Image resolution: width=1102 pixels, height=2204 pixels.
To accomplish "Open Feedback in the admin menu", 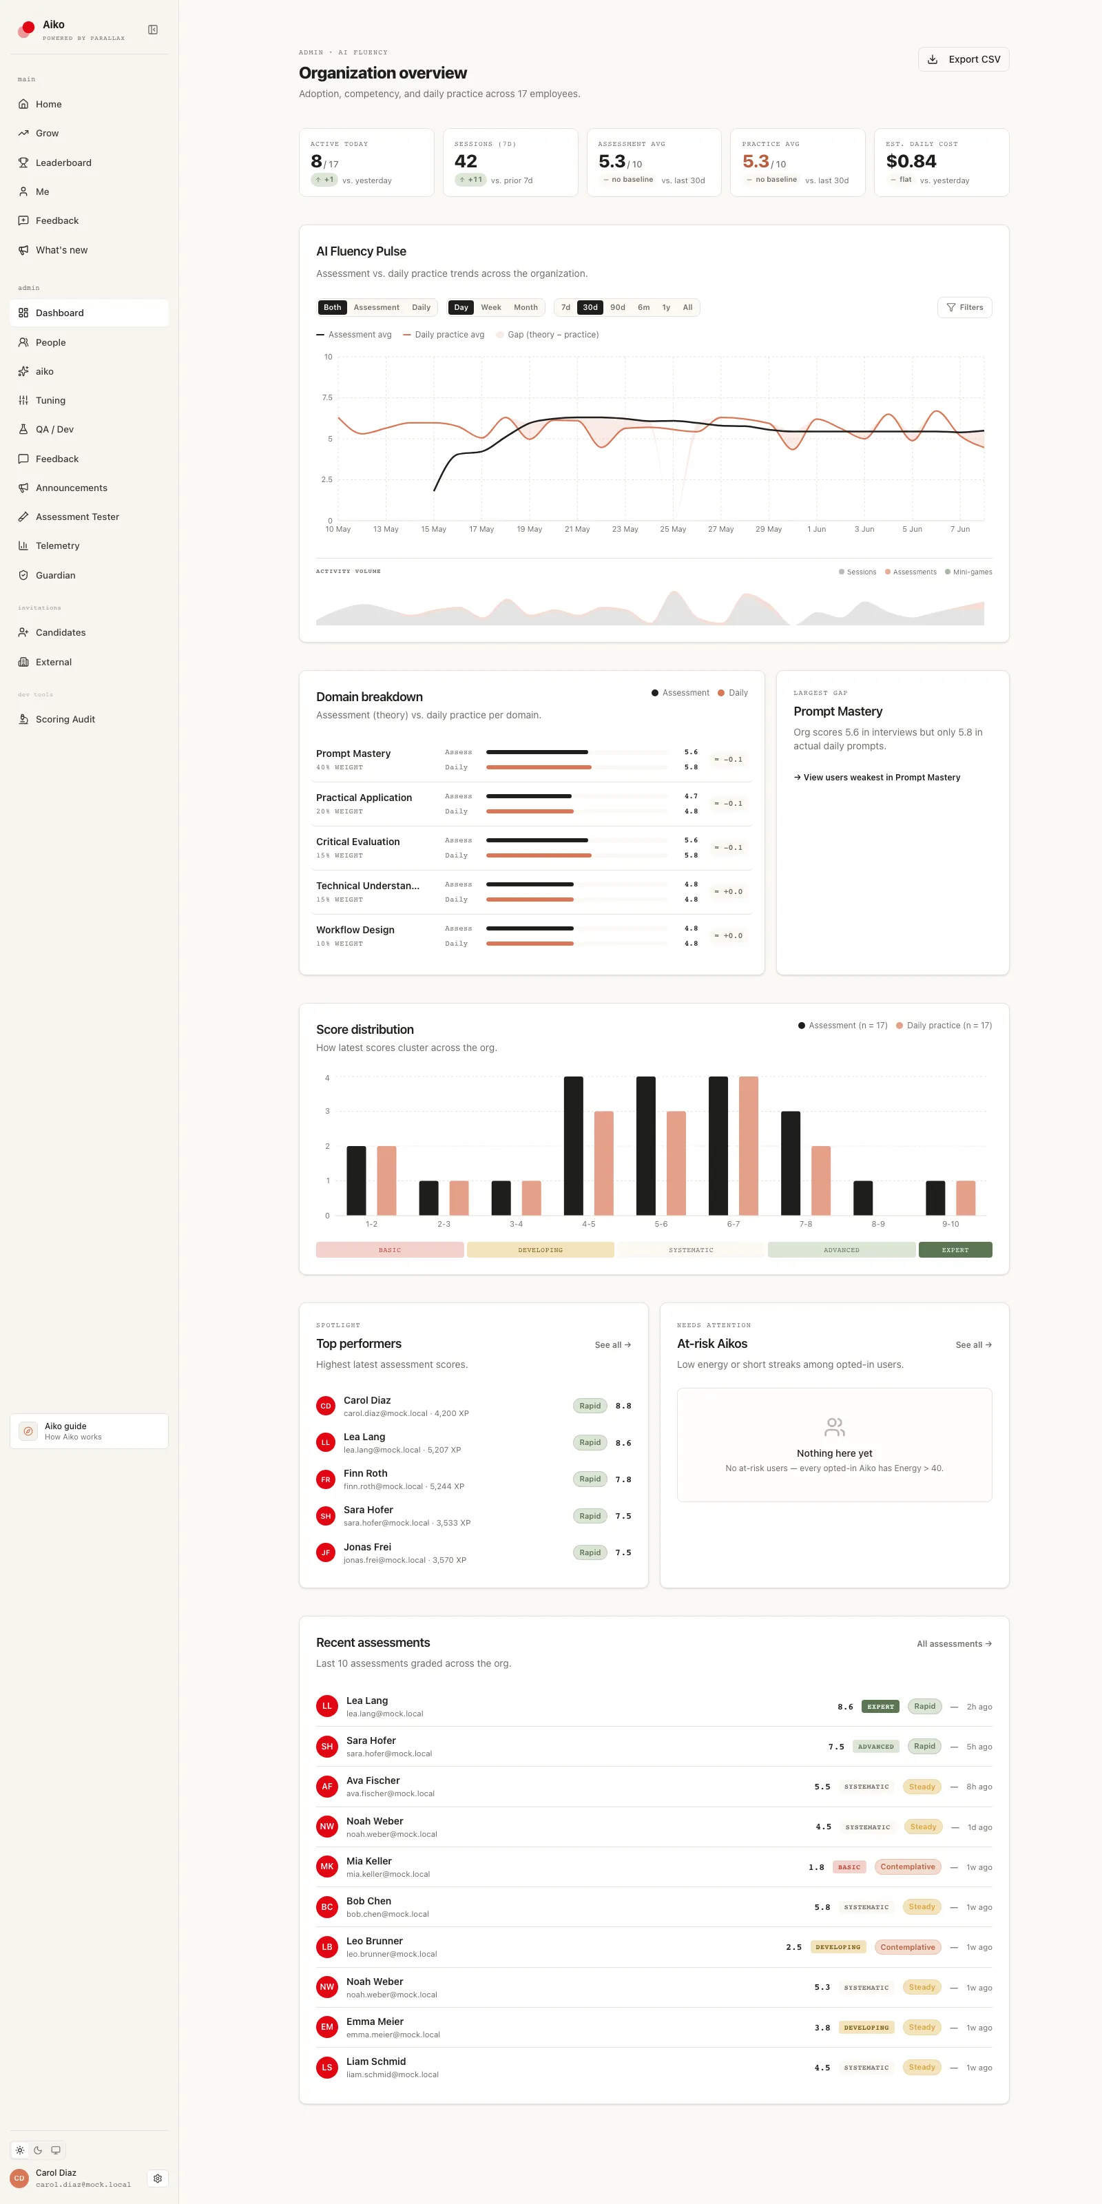I will (89, 459).
